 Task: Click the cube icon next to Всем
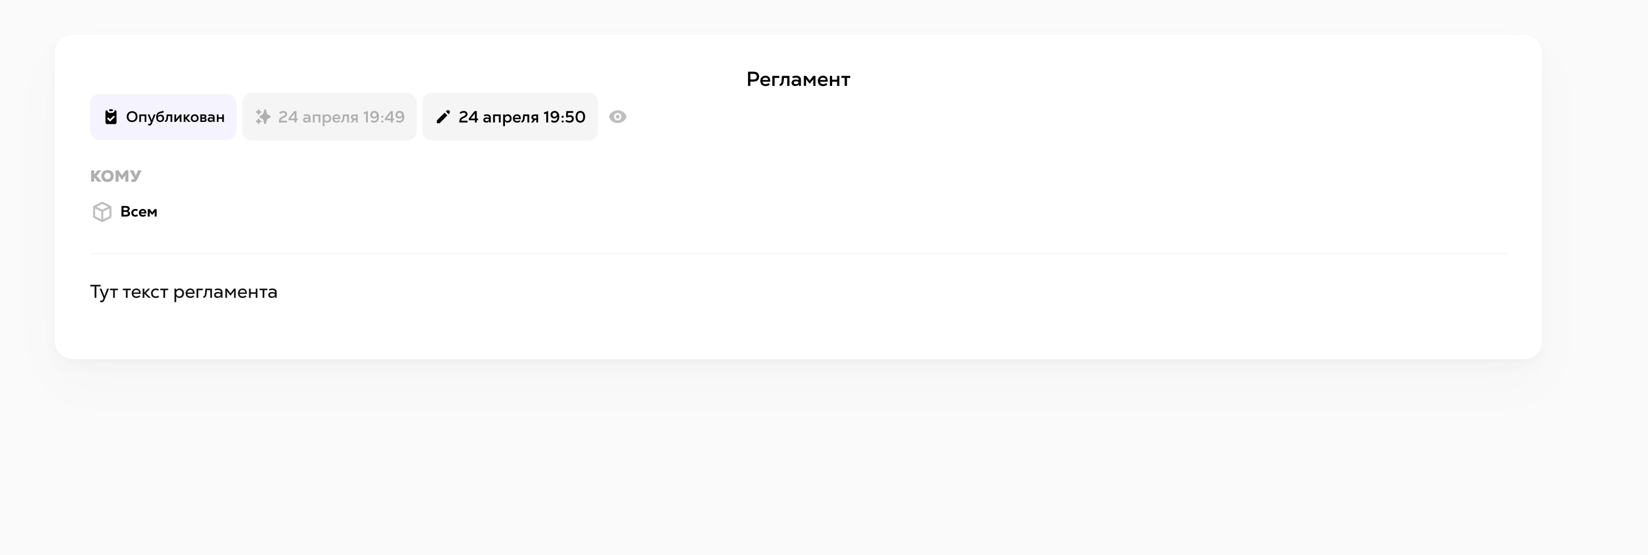(x=102, y=212)
